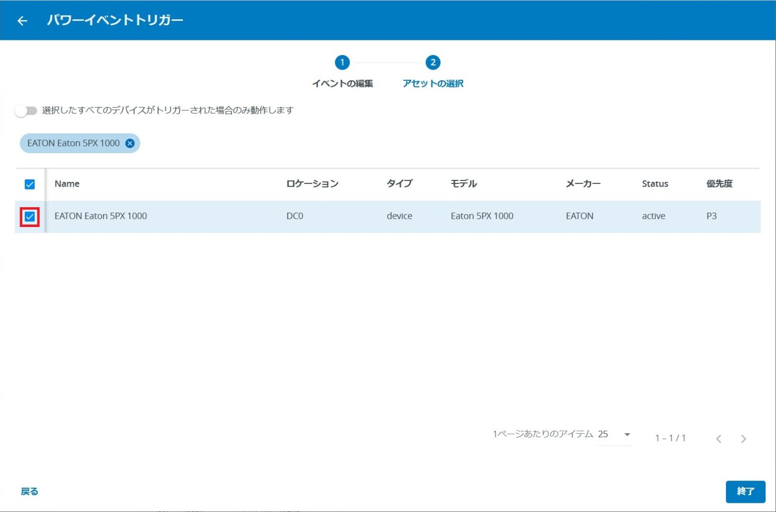Navigate back using the back arrow icon

pyautogui.click(x=22, y=20)
